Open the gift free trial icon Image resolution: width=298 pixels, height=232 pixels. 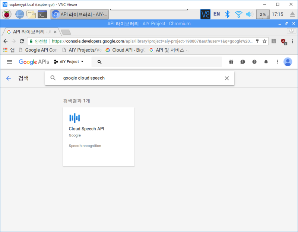(x=231, y=62)
